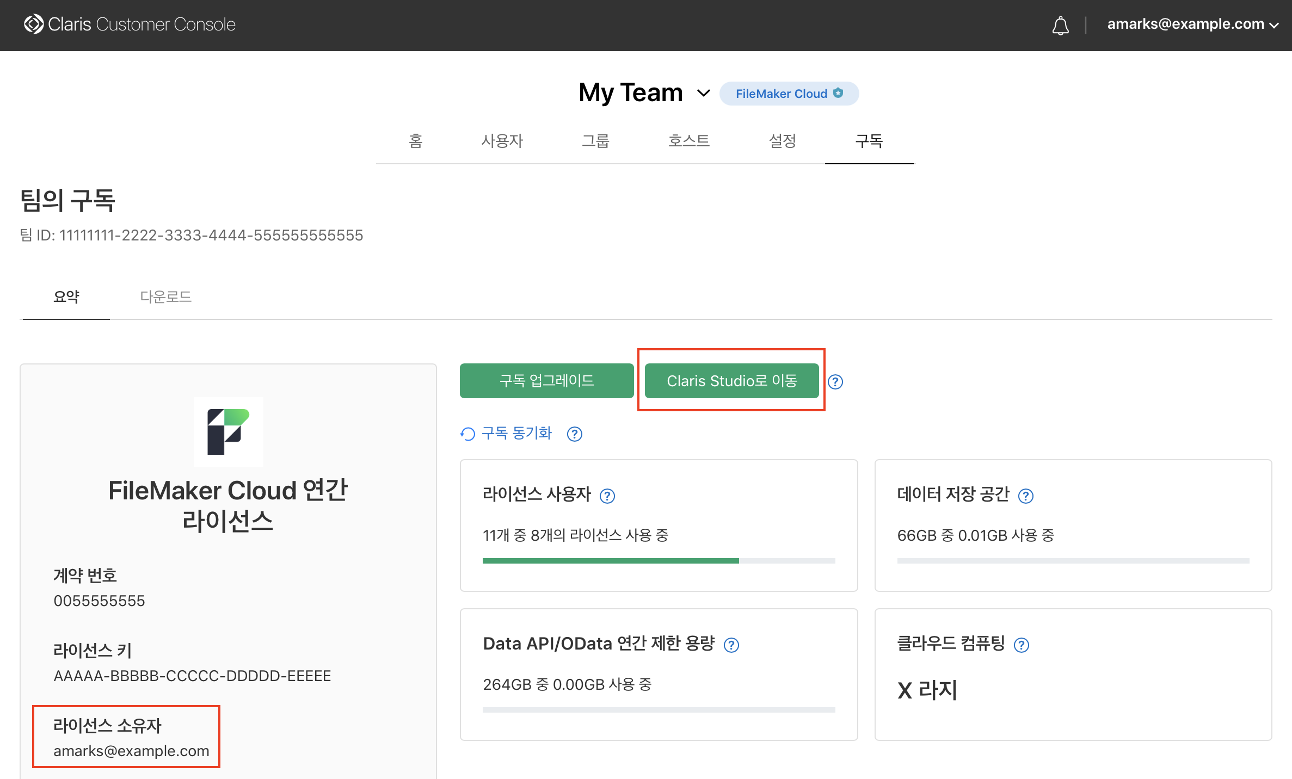Click the FileMaker Cloud license logo
Screen dimensions: 1292x779
(229, 431)
